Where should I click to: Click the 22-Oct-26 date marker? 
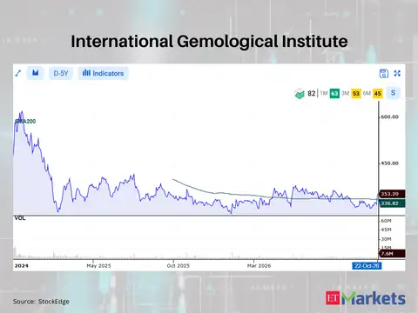[367, 265]
